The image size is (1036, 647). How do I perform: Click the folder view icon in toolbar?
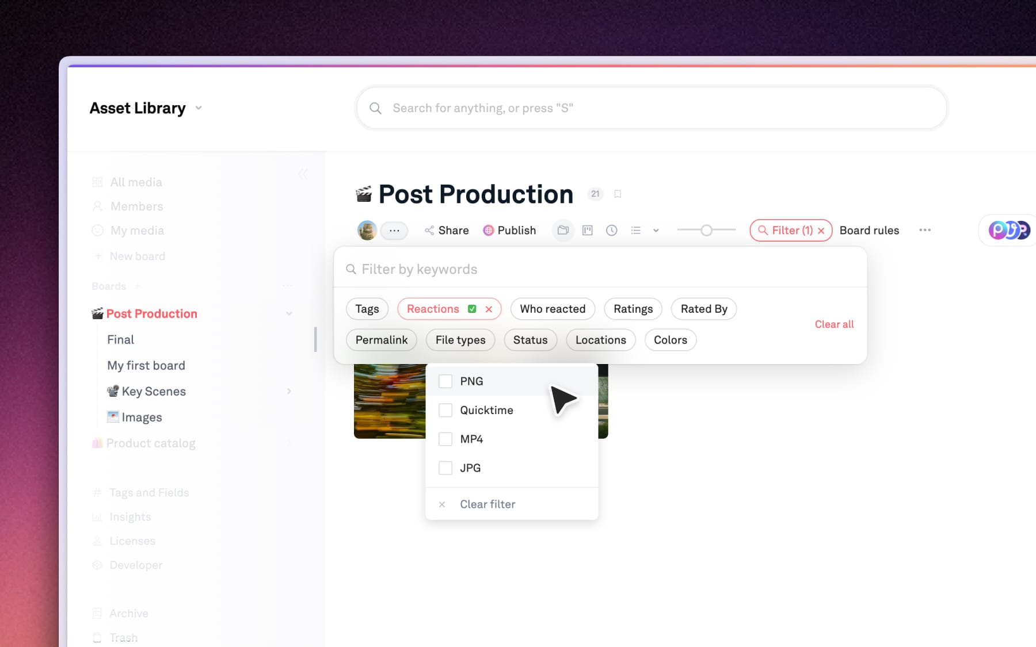tap(563, 230)
